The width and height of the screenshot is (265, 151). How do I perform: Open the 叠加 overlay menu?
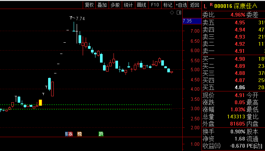(x=102, y=5)
